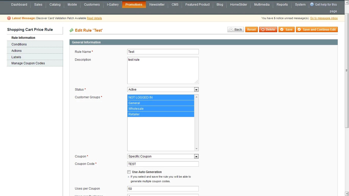Open Manage Coupon Codes section
The height and width of the screenshot is (196, 349).
click(28, 63)
